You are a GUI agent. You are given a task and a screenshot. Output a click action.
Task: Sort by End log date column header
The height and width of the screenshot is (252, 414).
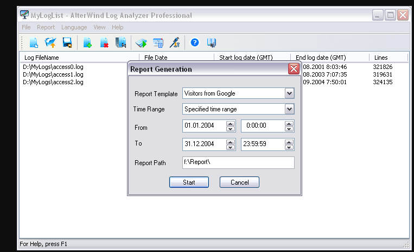click(x=330, y=58)
